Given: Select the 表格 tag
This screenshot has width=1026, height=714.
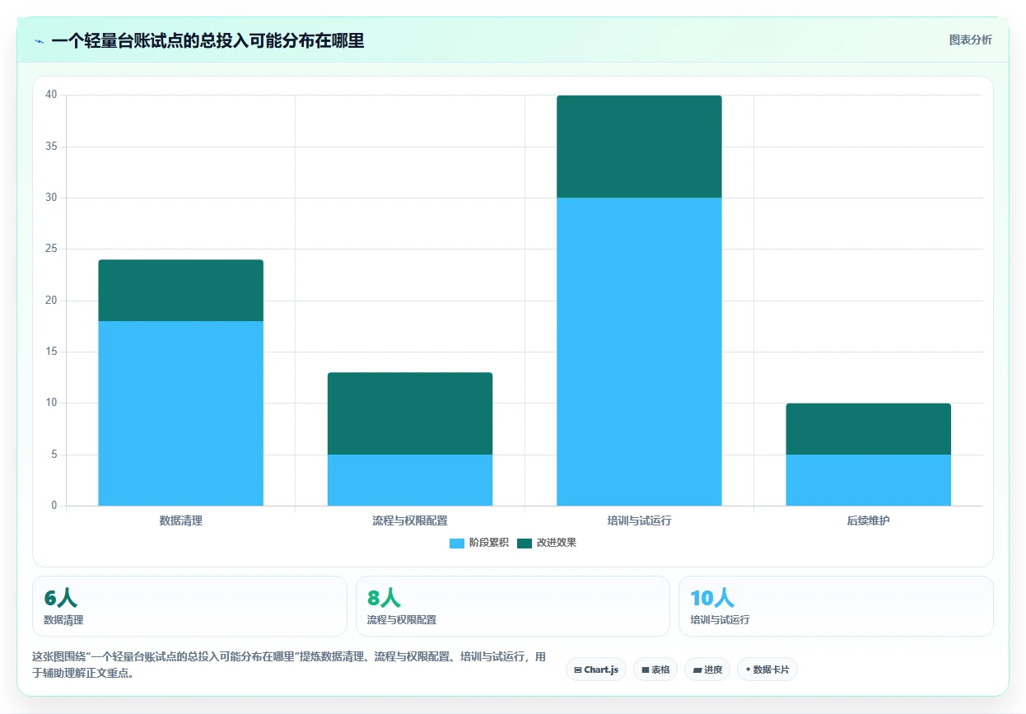Looking at the screenshot, I should (655, 670).
